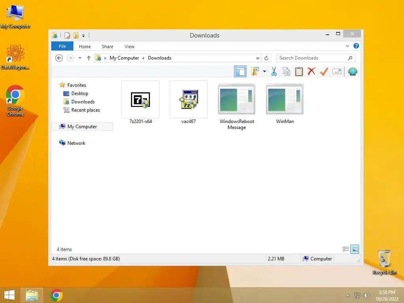This screenshot has height=303, width=404.
Task: Click the Forward arrow button
Action: (x=70, y=58)
